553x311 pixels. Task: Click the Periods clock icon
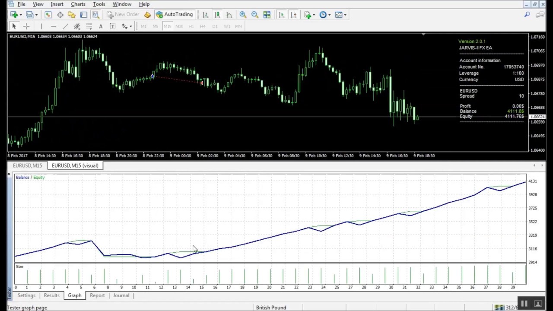(x=323, y=15)
